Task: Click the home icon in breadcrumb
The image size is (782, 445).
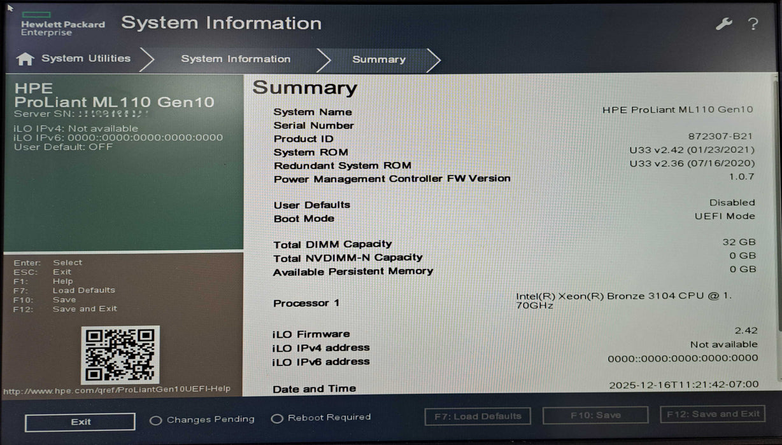Action: (x=25, y=59)
